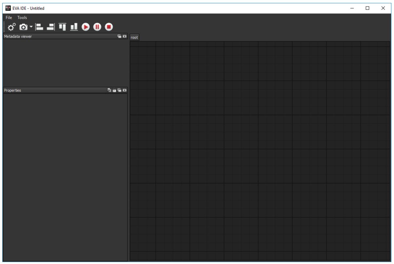The height and width of the screenshot is (264, 394).
Task: Open settings via the gears icon
Action: [12, 27]
